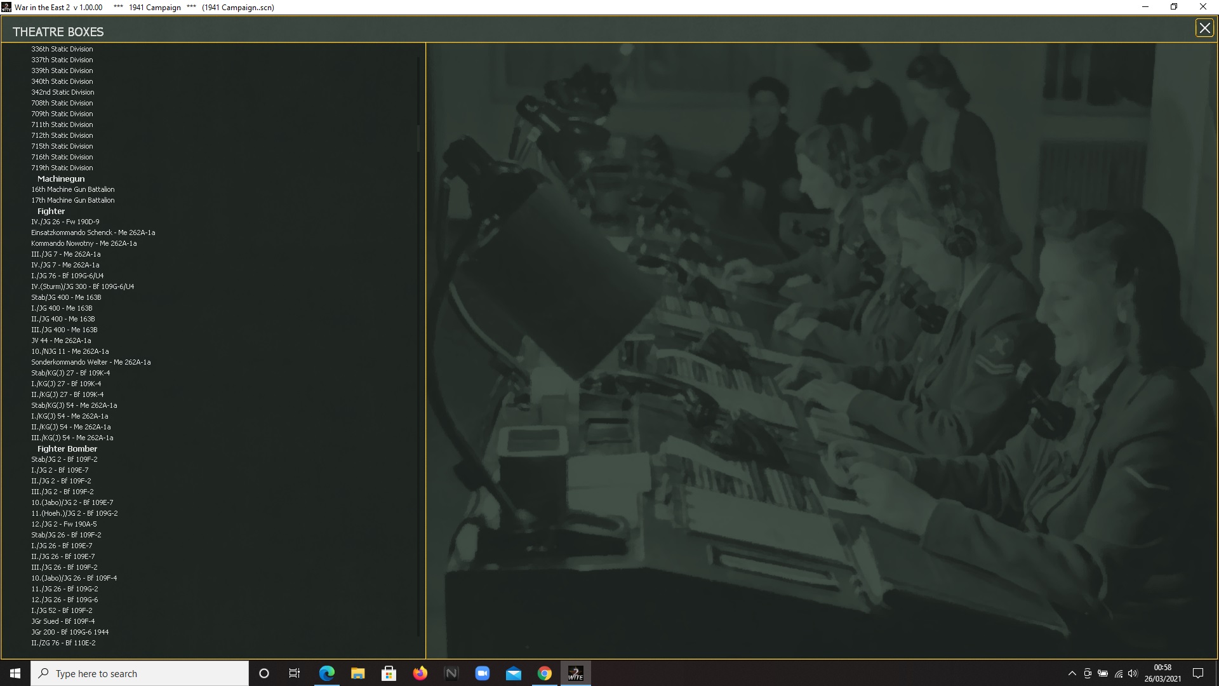Select 16th Machine Gun Battalion entry
Screen dimensions: 1219x686
[x=73, y=189]
